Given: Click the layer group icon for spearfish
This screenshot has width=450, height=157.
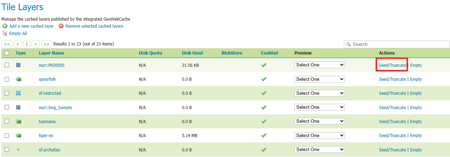Looking at the screenshot, I should (18, 79).
